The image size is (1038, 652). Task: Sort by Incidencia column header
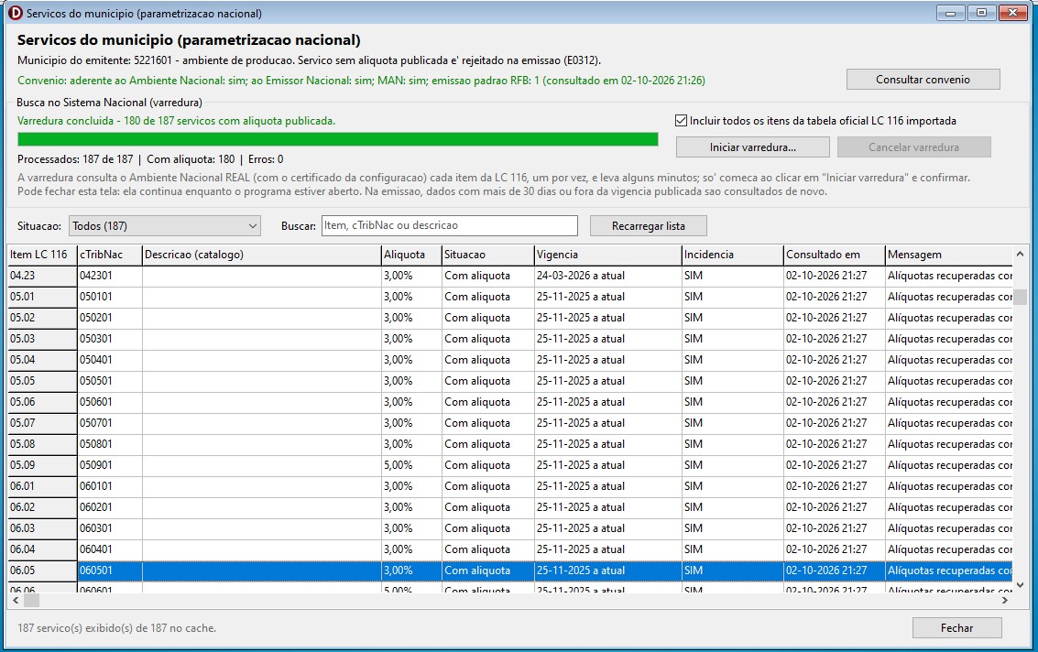coord(732,255)
